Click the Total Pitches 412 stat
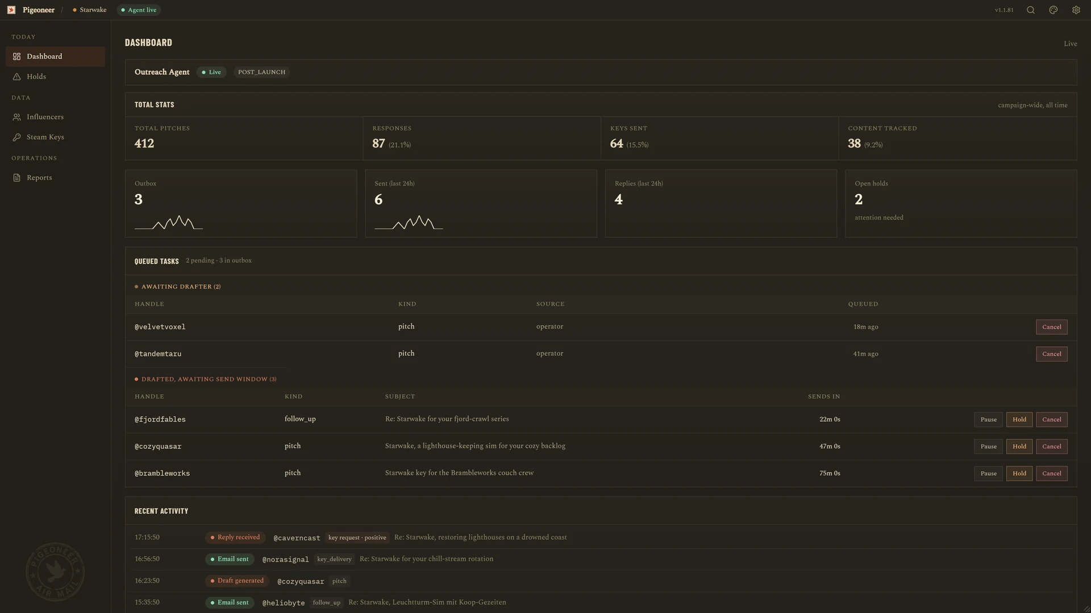 [244, 138]
